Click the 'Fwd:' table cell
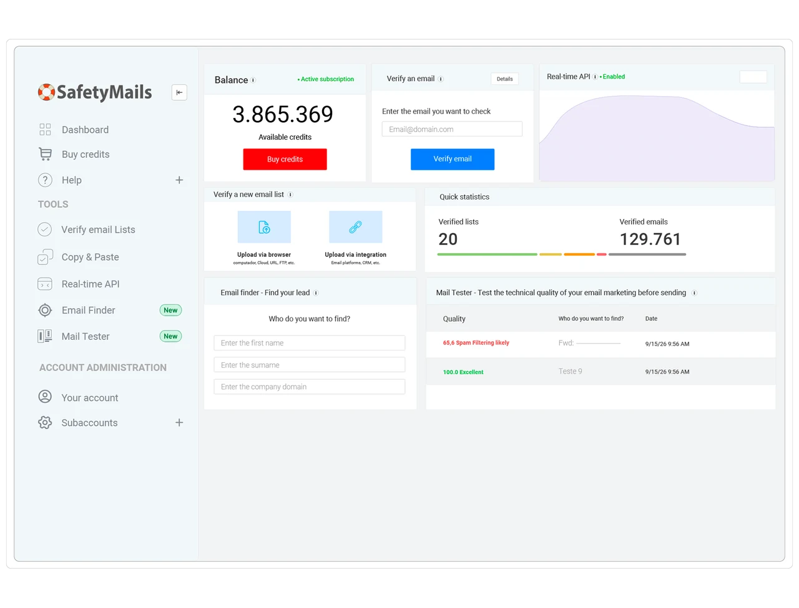Image resolution: width=799 pixels, height=608 pixels. coord(589,343)
